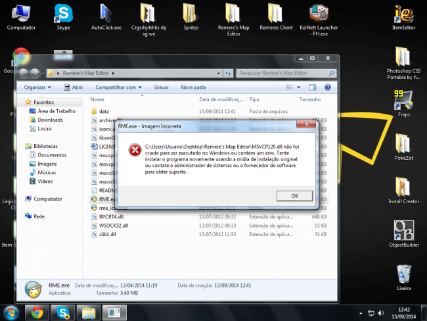Switch to File Explorer taskbar button

[89, 313]
